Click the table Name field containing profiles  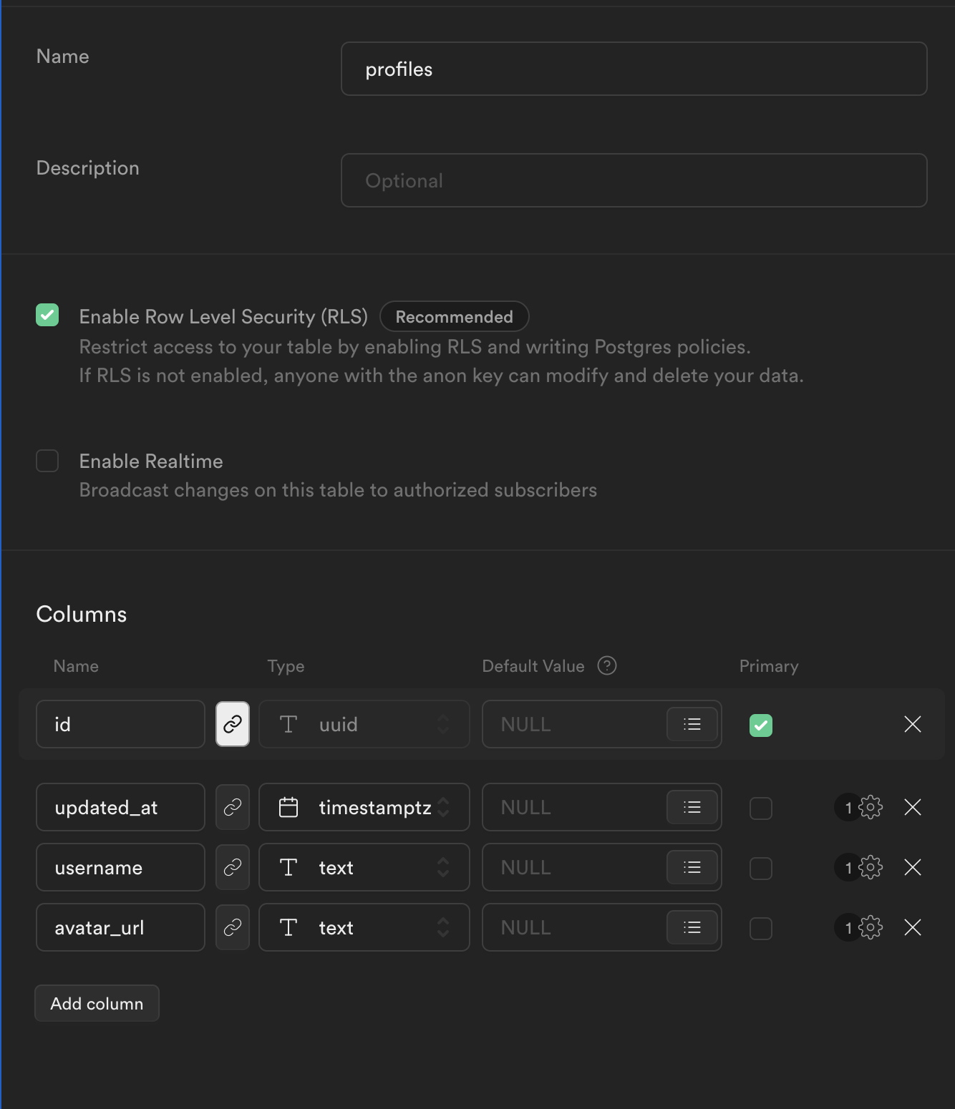click(634, 69)
